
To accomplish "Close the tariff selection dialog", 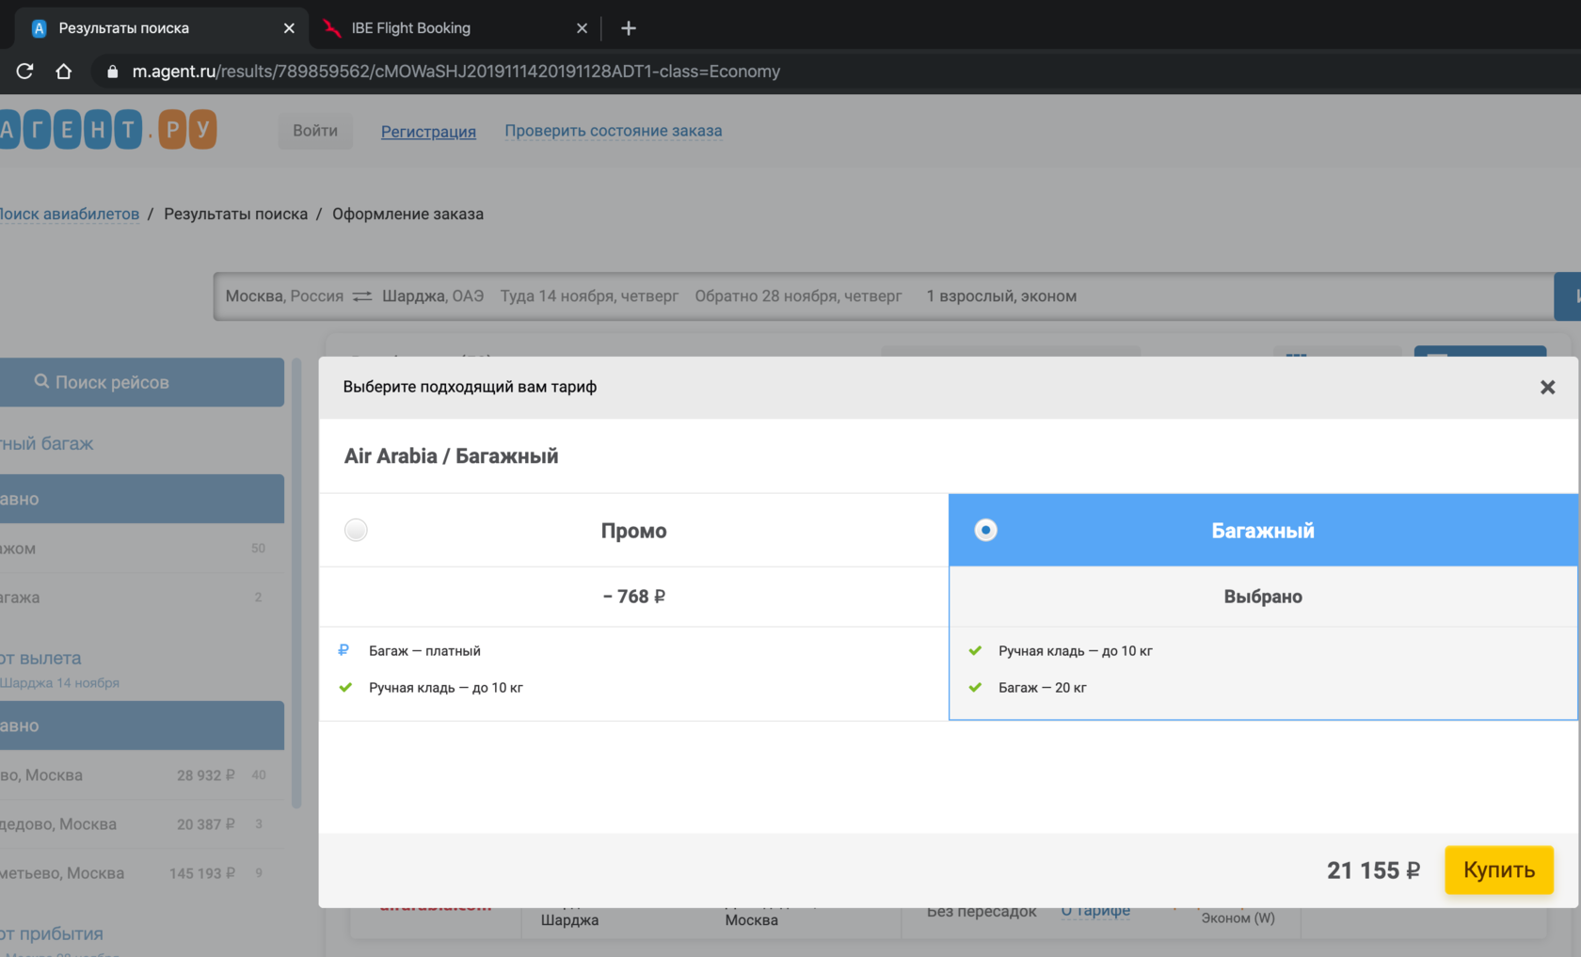I will (1547, 387).
